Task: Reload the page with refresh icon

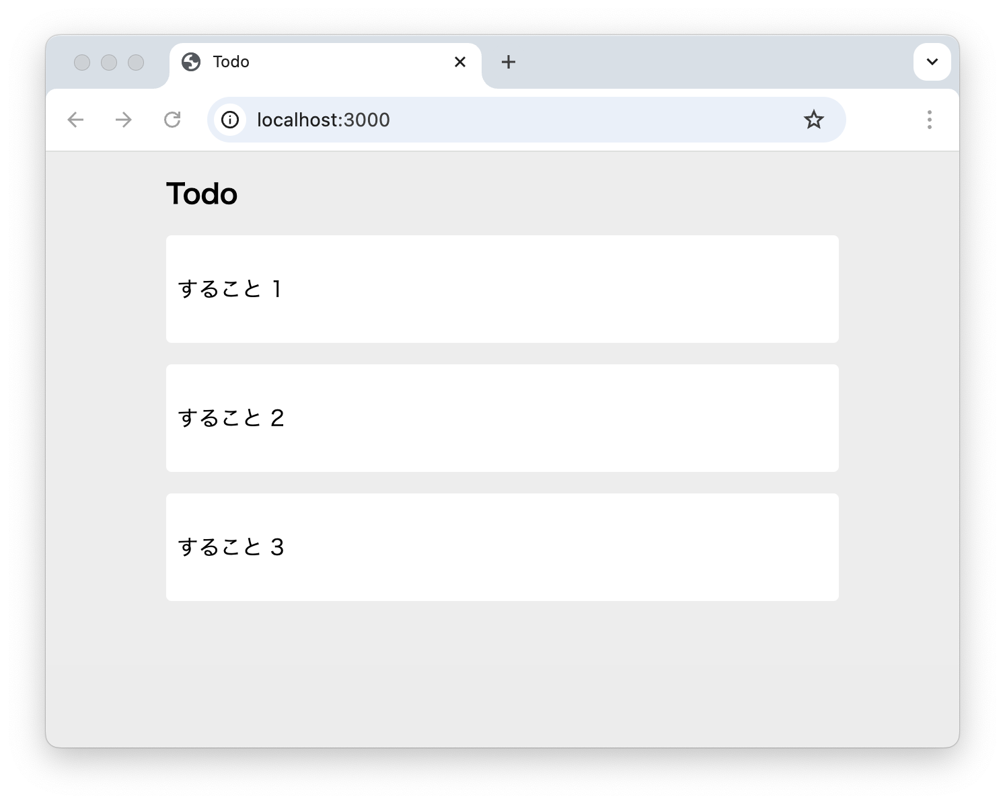Action: pos(172,120)
